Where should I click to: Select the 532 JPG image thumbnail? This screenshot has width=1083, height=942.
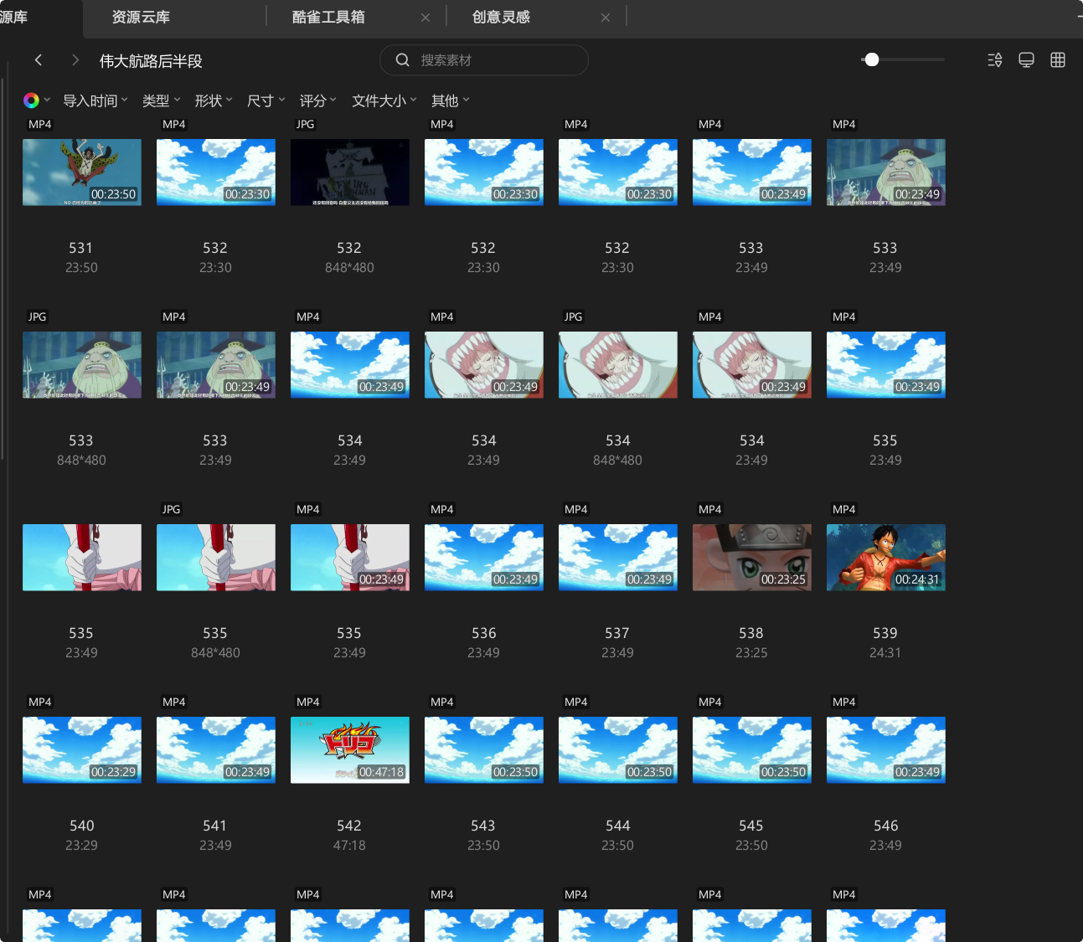pos(350,172)
